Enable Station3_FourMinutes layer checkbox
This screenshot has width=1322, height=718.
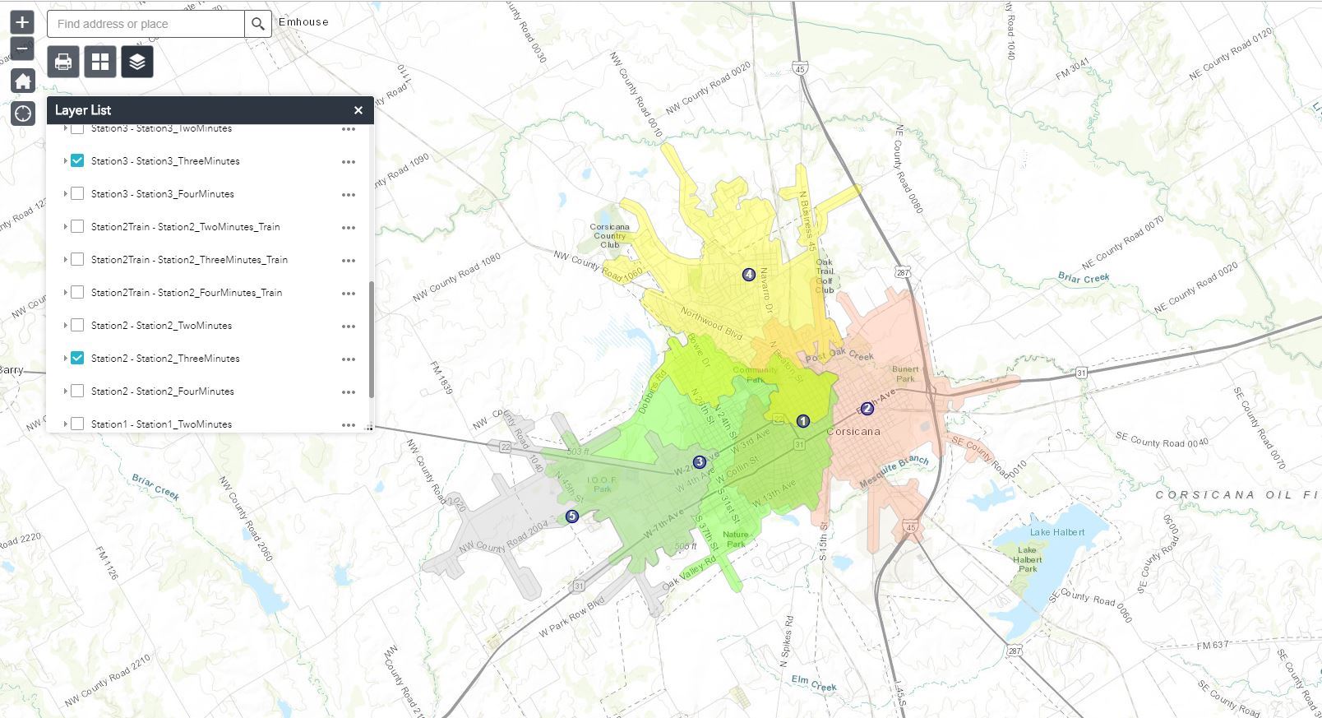[77, 194]
